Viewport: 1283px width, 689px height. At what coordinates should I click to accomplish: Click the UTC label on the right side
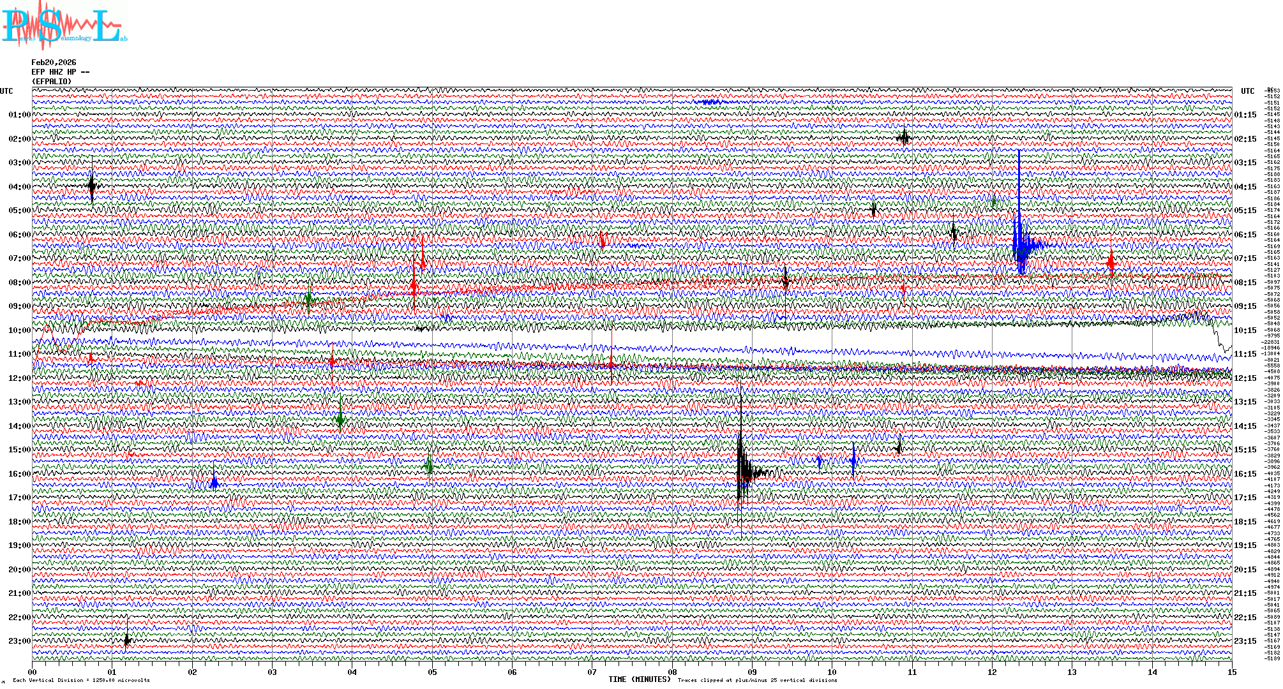pyautogui.click(x=1247, y=91)
